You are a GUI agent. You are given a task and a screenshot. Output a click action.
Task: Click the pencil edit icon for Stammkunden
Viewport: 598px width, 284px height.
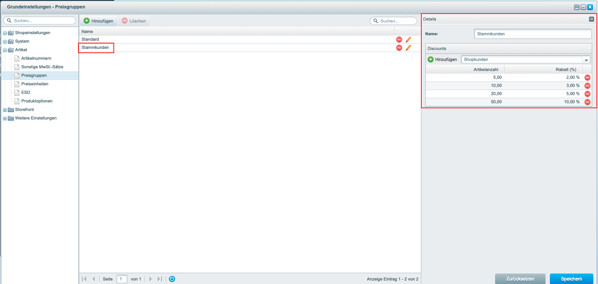tap(408, 48)
